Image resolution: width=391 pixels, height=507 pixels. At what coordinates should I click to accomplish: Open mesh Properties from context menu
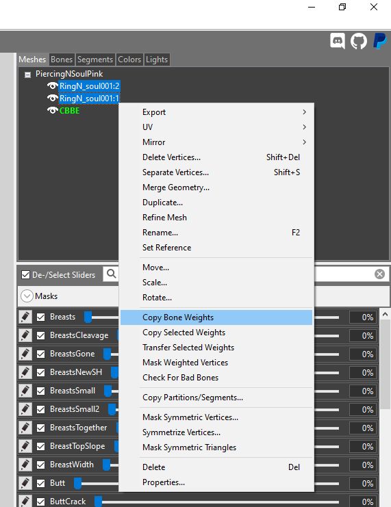pos(216,482)
